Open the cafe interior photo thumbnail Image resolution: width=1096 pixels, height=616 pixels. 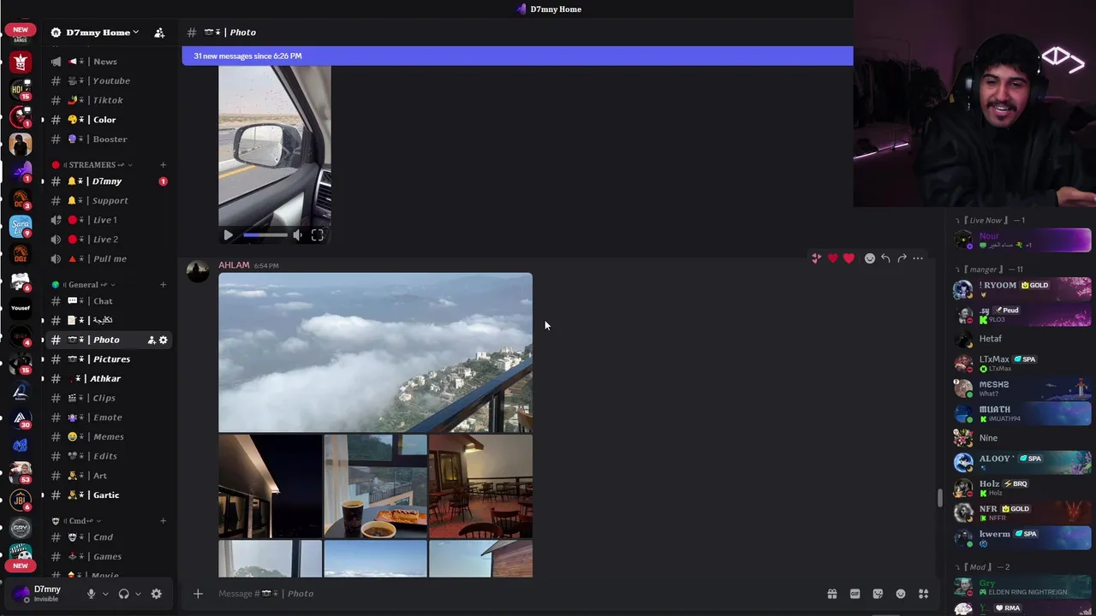[480, 486]
